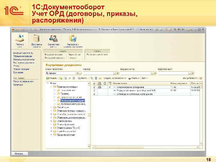Expand Отдел архитектуры и градостроительства folder
This screenshot has width=216, height=162.
click(51, 111)
